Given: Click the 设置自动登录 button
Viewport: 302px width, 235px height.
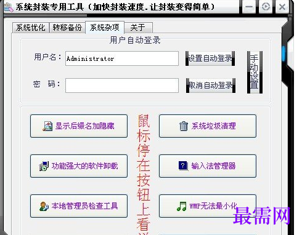Looking at the screenshot, I should coord(210,58).
